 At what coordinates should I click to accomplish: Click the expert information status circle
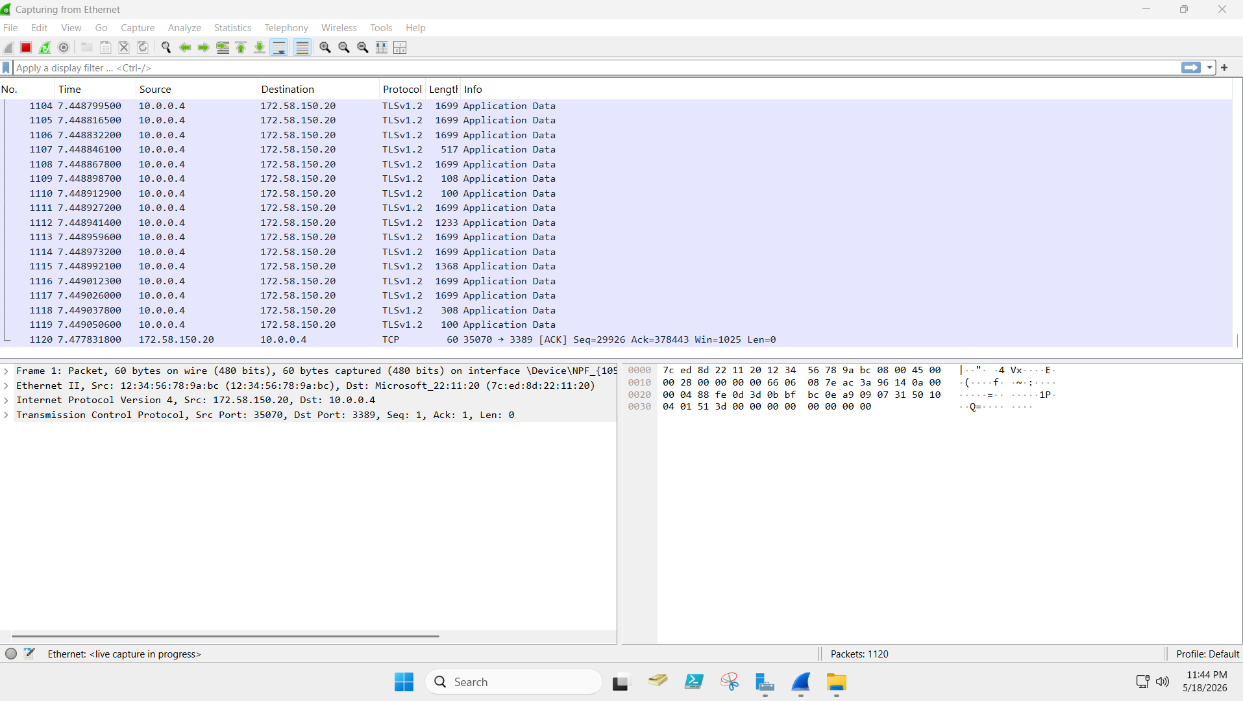pos(11,654)
